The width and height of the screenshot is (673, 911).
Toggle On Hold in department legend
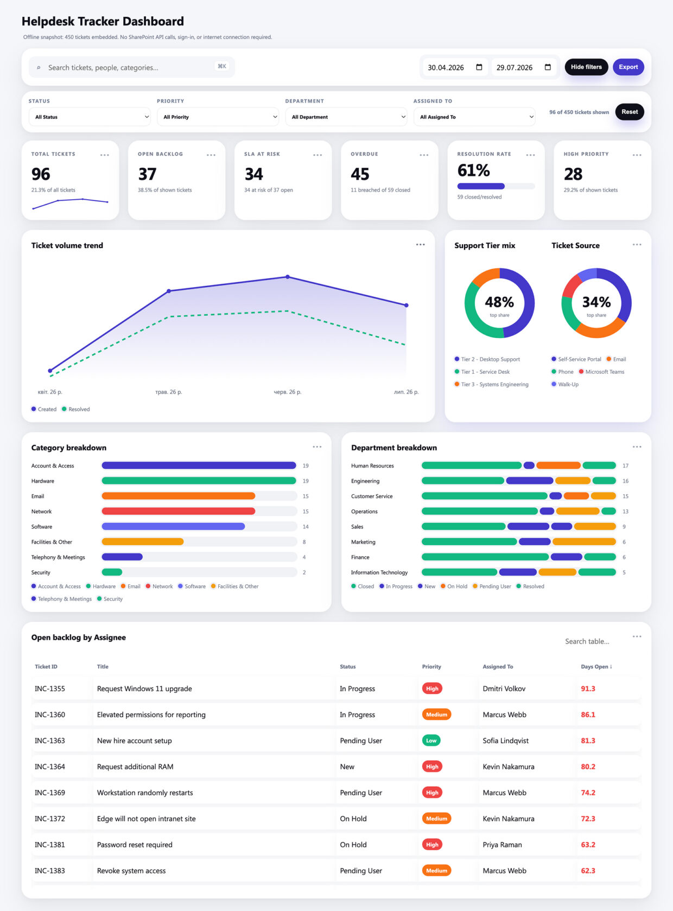pyautogui.click(x=454, y=587)
